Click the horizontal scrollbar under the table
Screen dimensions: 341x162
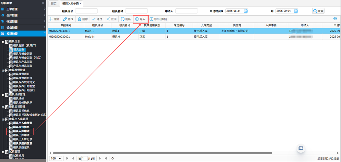(162, 153)
